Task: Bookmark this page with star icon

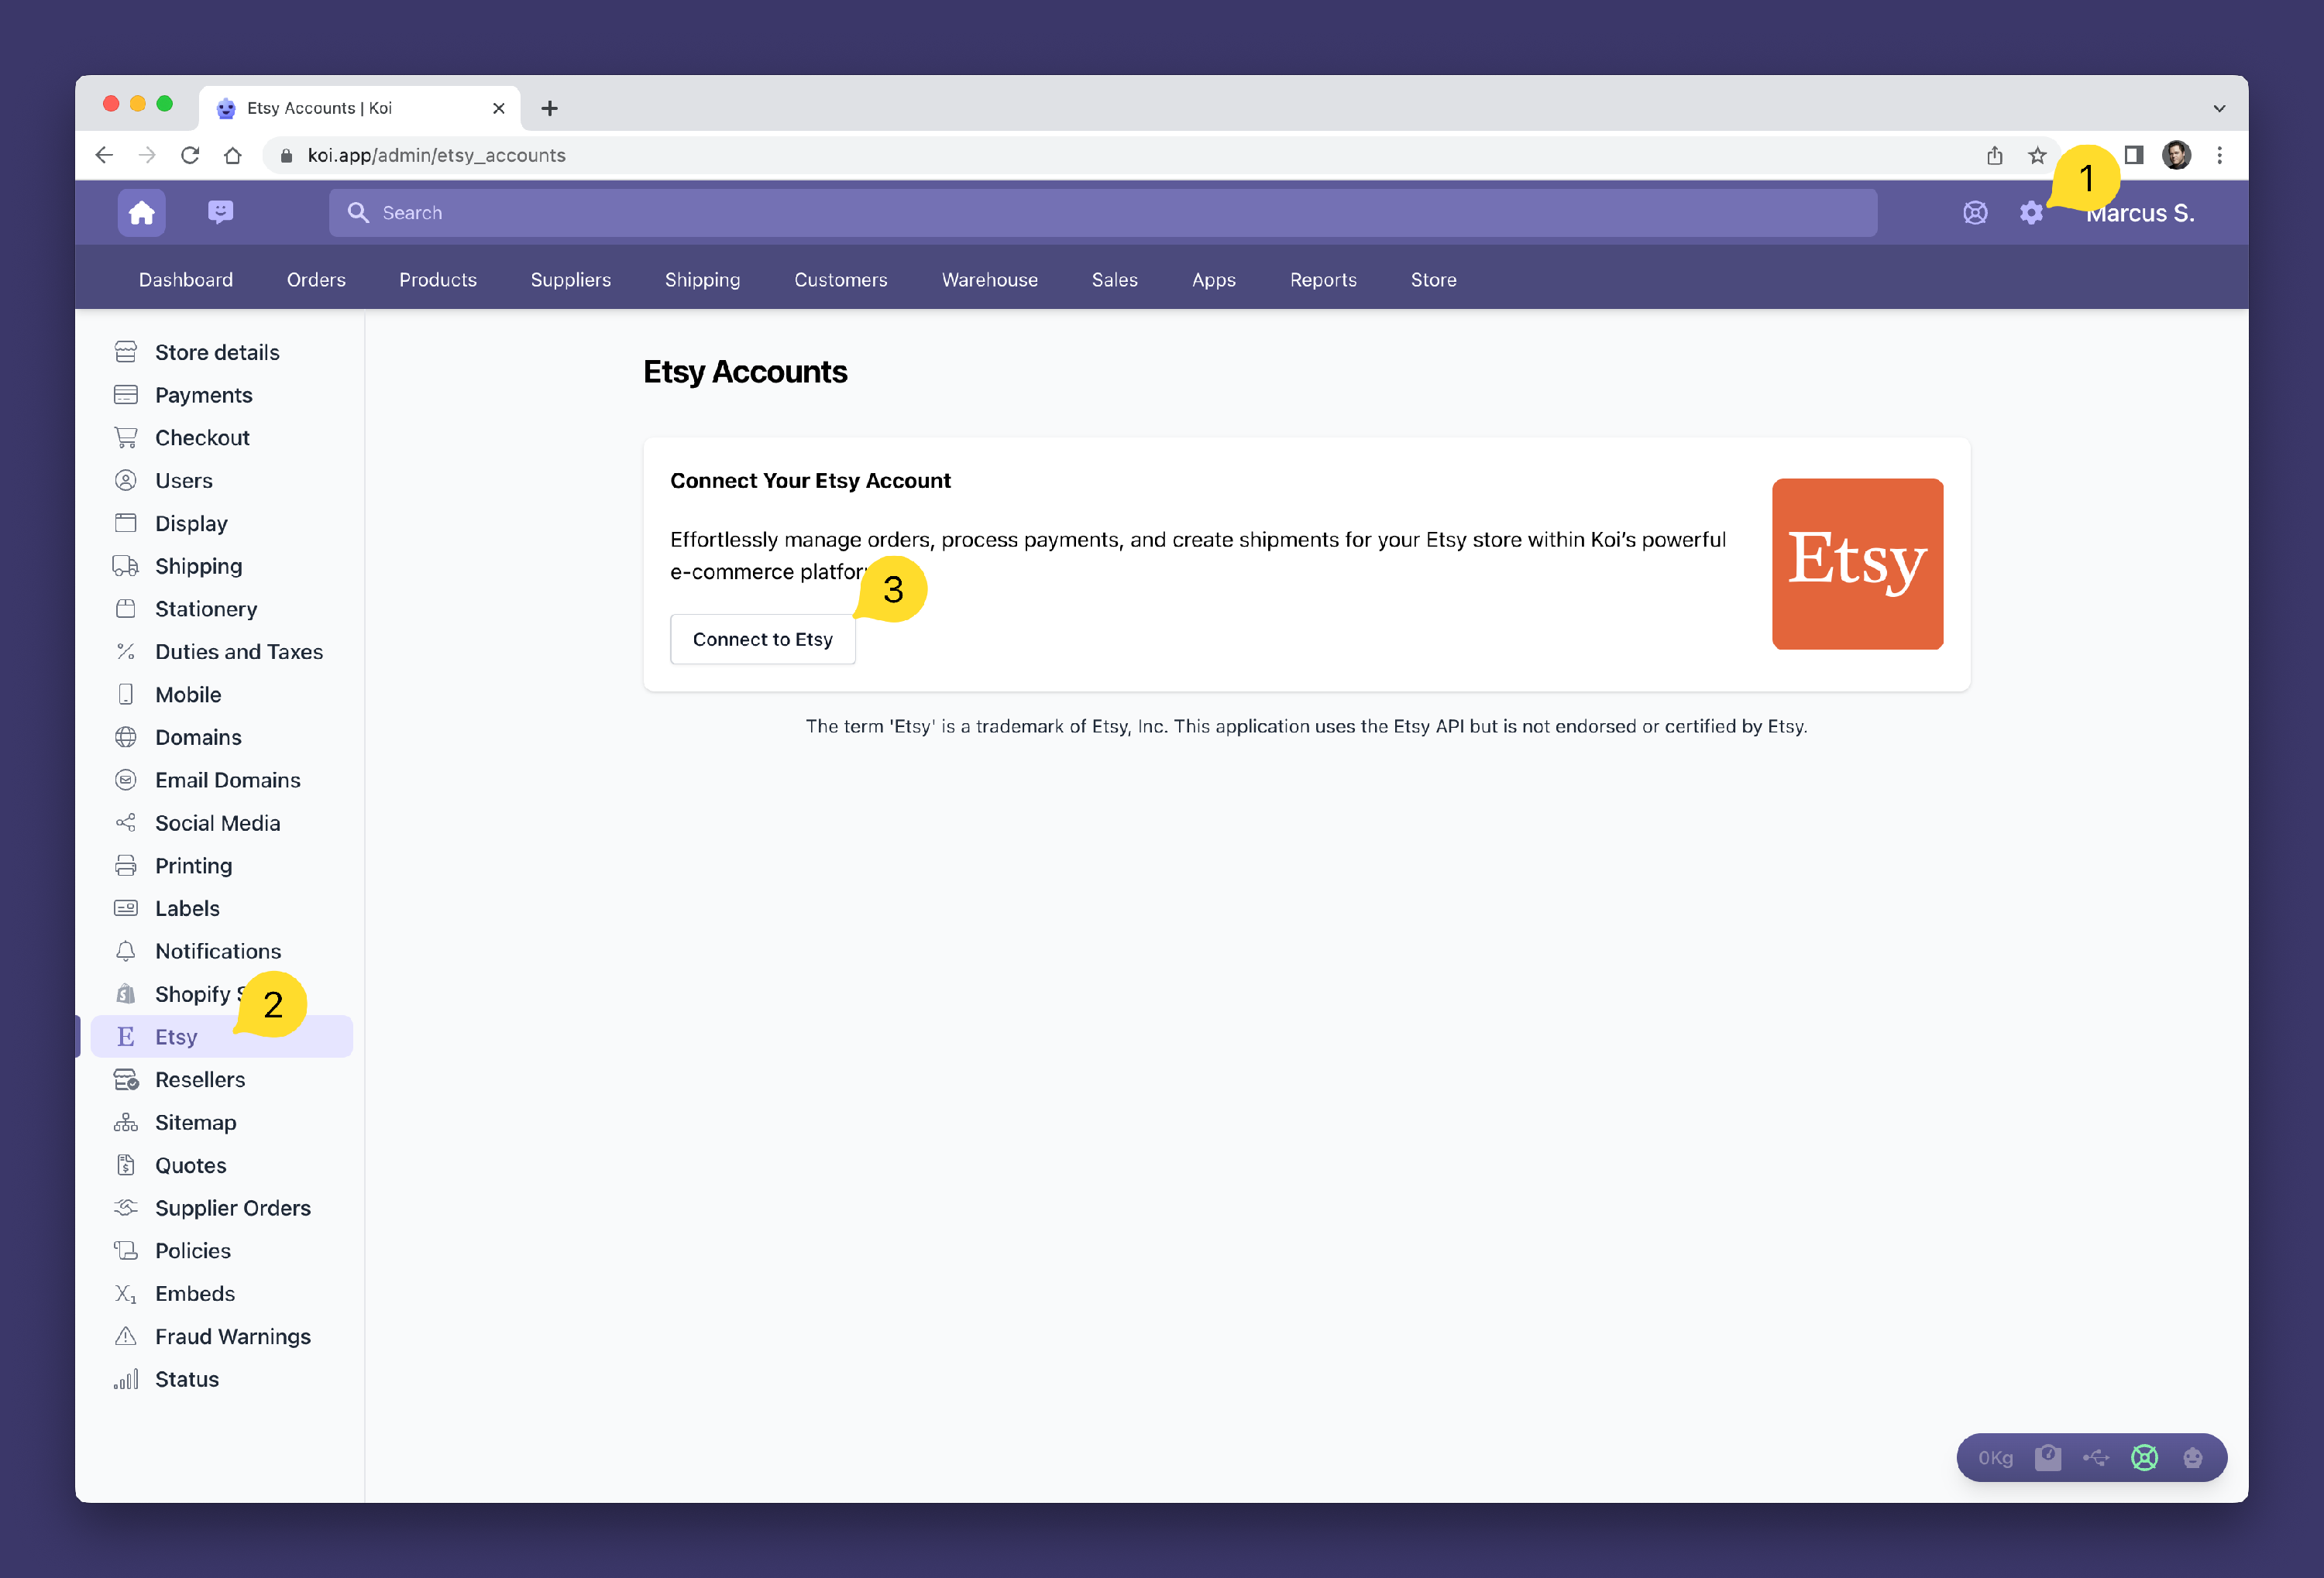Action: [x=2037, y=155]
